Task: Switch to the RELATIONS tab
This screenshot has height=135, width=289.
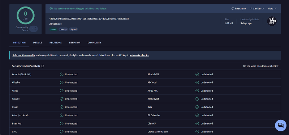Action: (x=56, y=42)
